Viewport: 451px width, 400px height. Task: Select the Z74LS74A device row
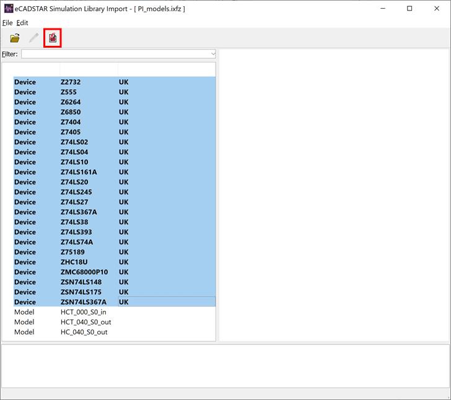tap(115, 242)
